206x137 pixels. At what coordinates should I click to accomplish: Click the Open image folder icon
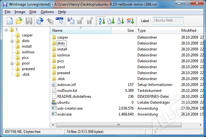pos(19,21)
